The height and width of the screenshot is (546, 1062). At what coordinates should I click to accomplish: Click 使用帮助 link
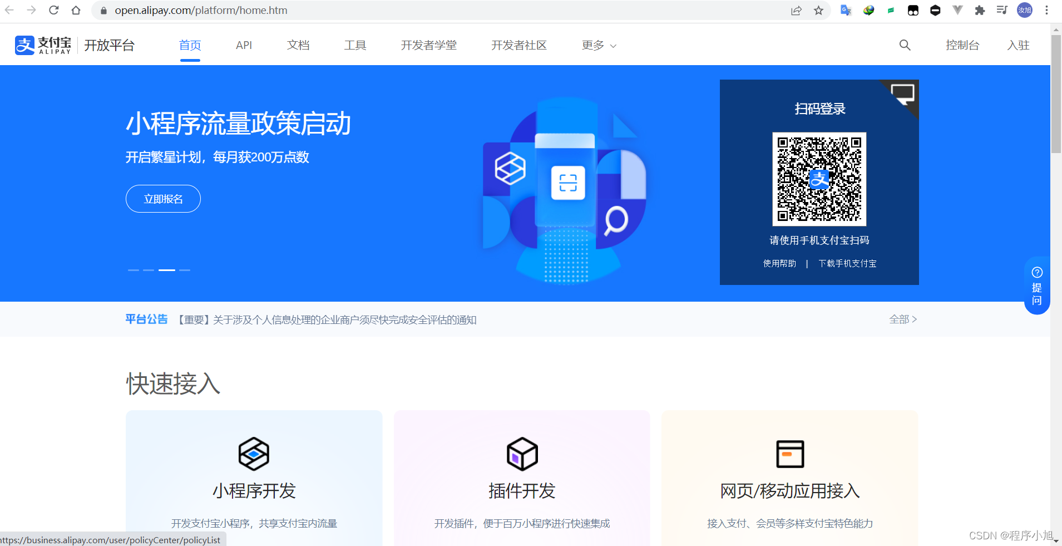click(779, 263)
